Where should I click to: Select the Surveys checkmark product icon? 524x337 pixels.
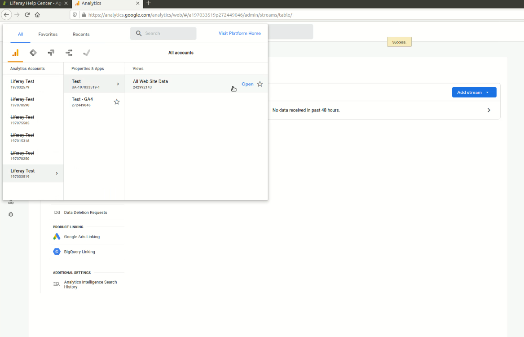click(87, 53)
